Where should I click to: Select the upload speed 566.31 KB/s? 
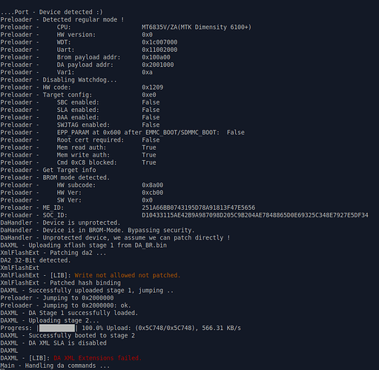[221, 328]
